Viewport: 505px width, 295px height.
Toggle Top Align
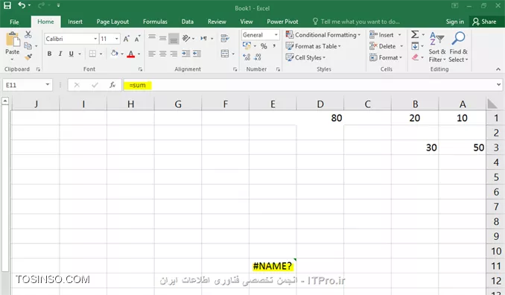tap(152, 38)
